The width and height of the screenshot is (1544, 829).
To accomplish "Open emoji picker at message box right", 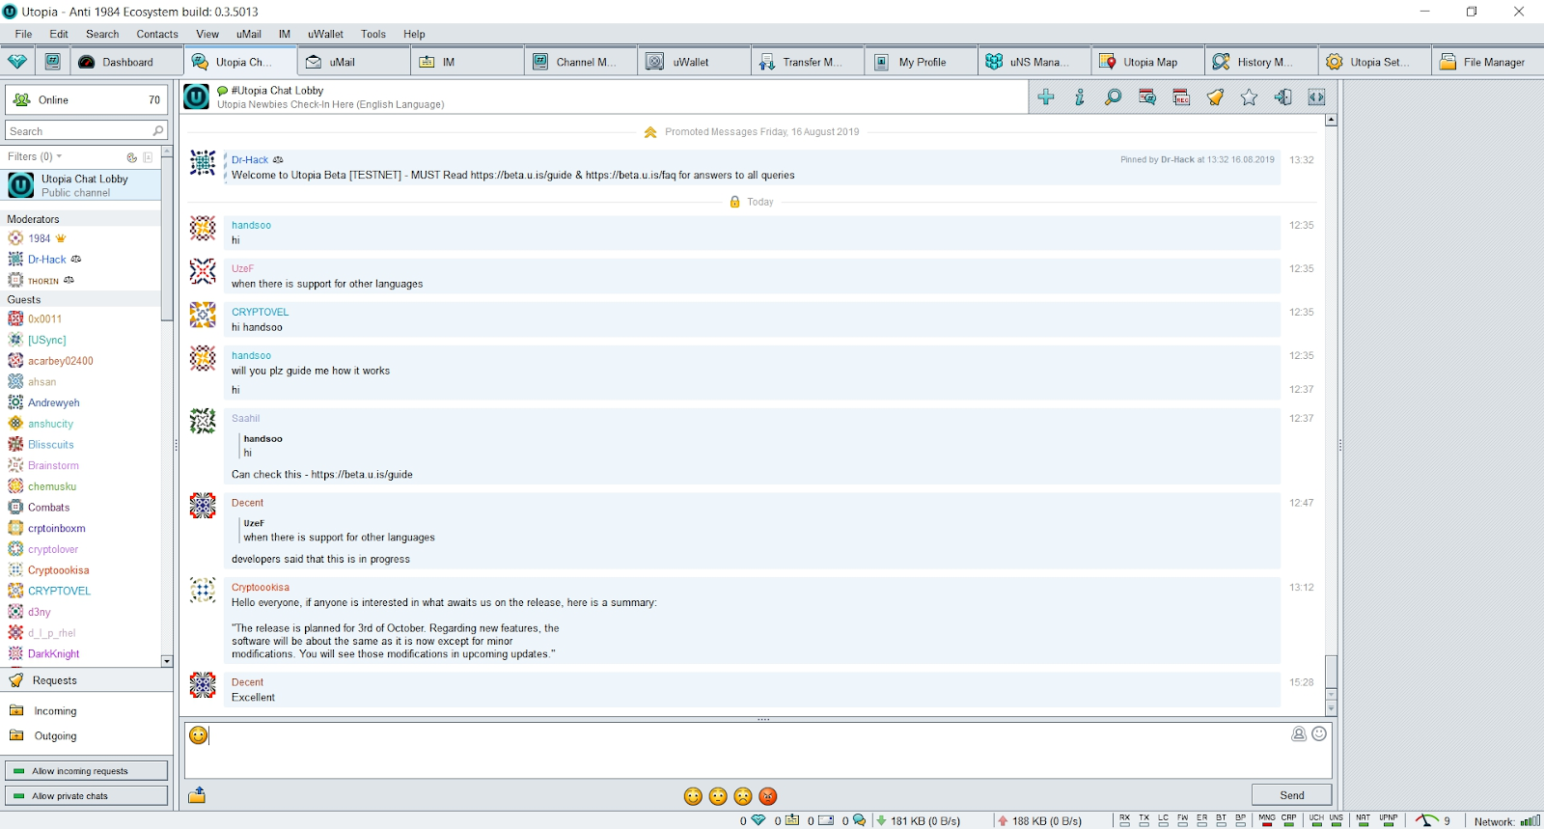I will (1319, 733).
